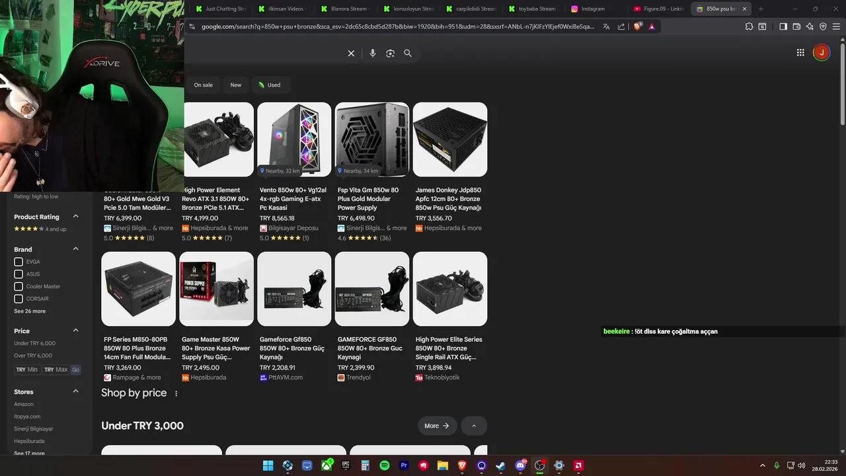Open James Donkey Jdp850 PSU thumbnail
846x476 pixels.
point(450,139)
